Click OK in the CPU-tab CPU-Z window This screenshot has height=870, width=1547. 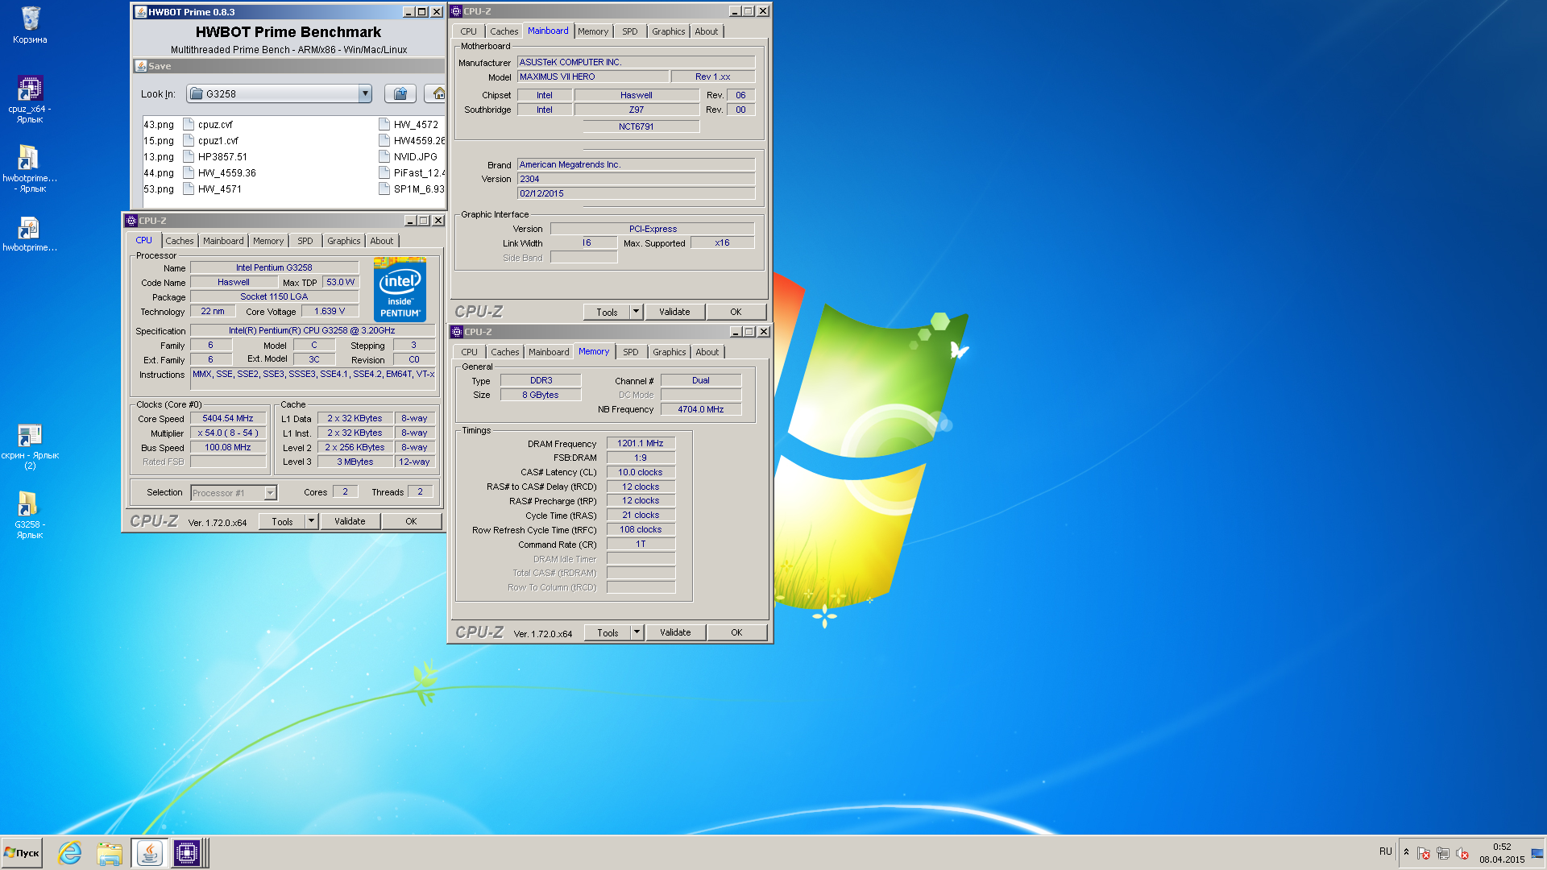411,521
